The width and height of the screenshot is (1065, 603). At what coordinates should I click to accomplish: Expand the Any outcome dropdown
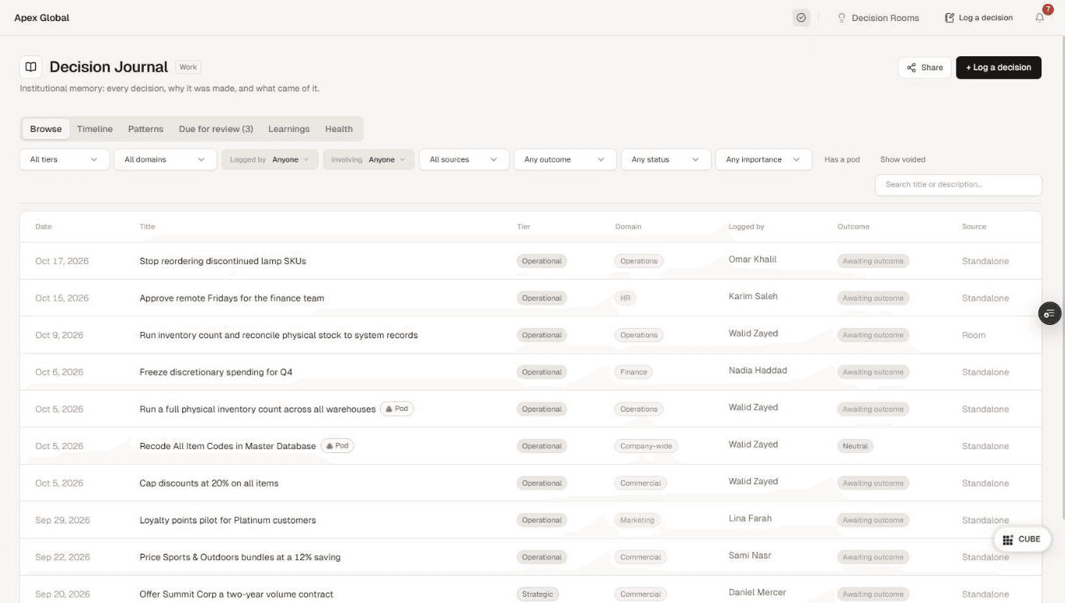pyautogui.click(x=565, y=159)
